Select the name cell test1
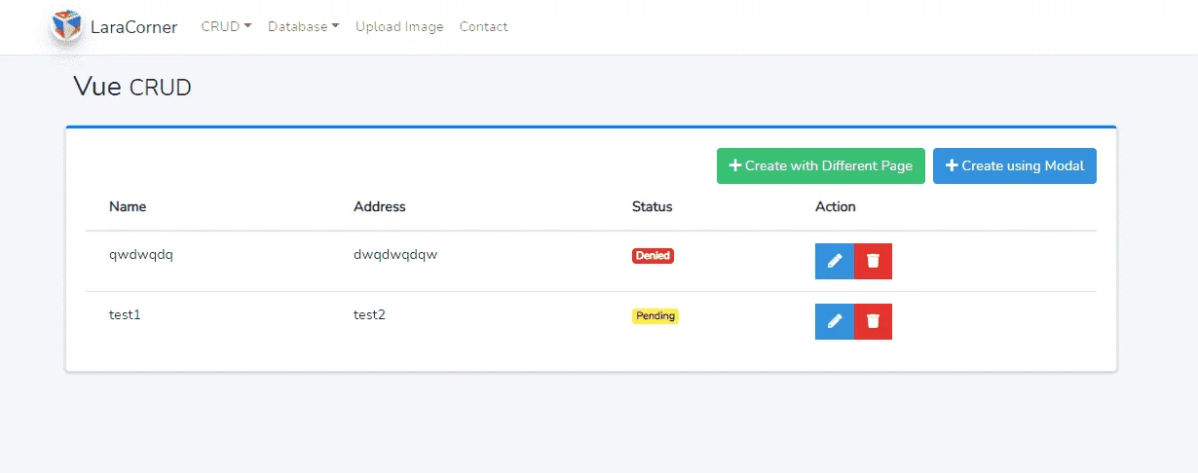The width and height of the screenshot is (1198, 473). [126, 315]
